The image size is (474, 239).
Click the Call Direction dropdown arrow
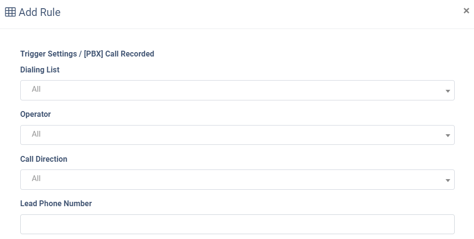448,180
